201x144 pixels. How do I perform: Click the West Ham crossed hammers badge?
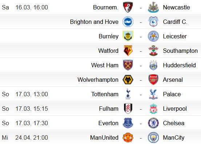click(128, 65)
